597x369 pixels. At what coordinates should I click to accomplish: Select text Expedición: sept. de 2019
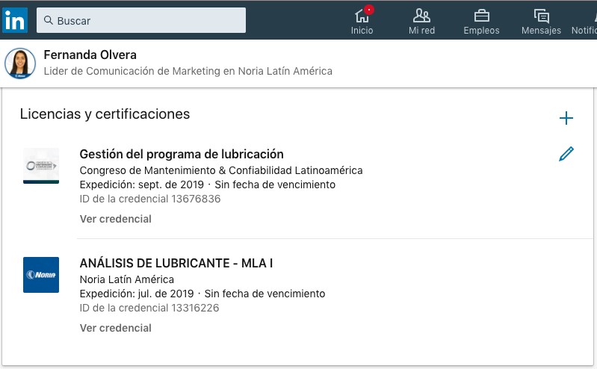[142, 184]
